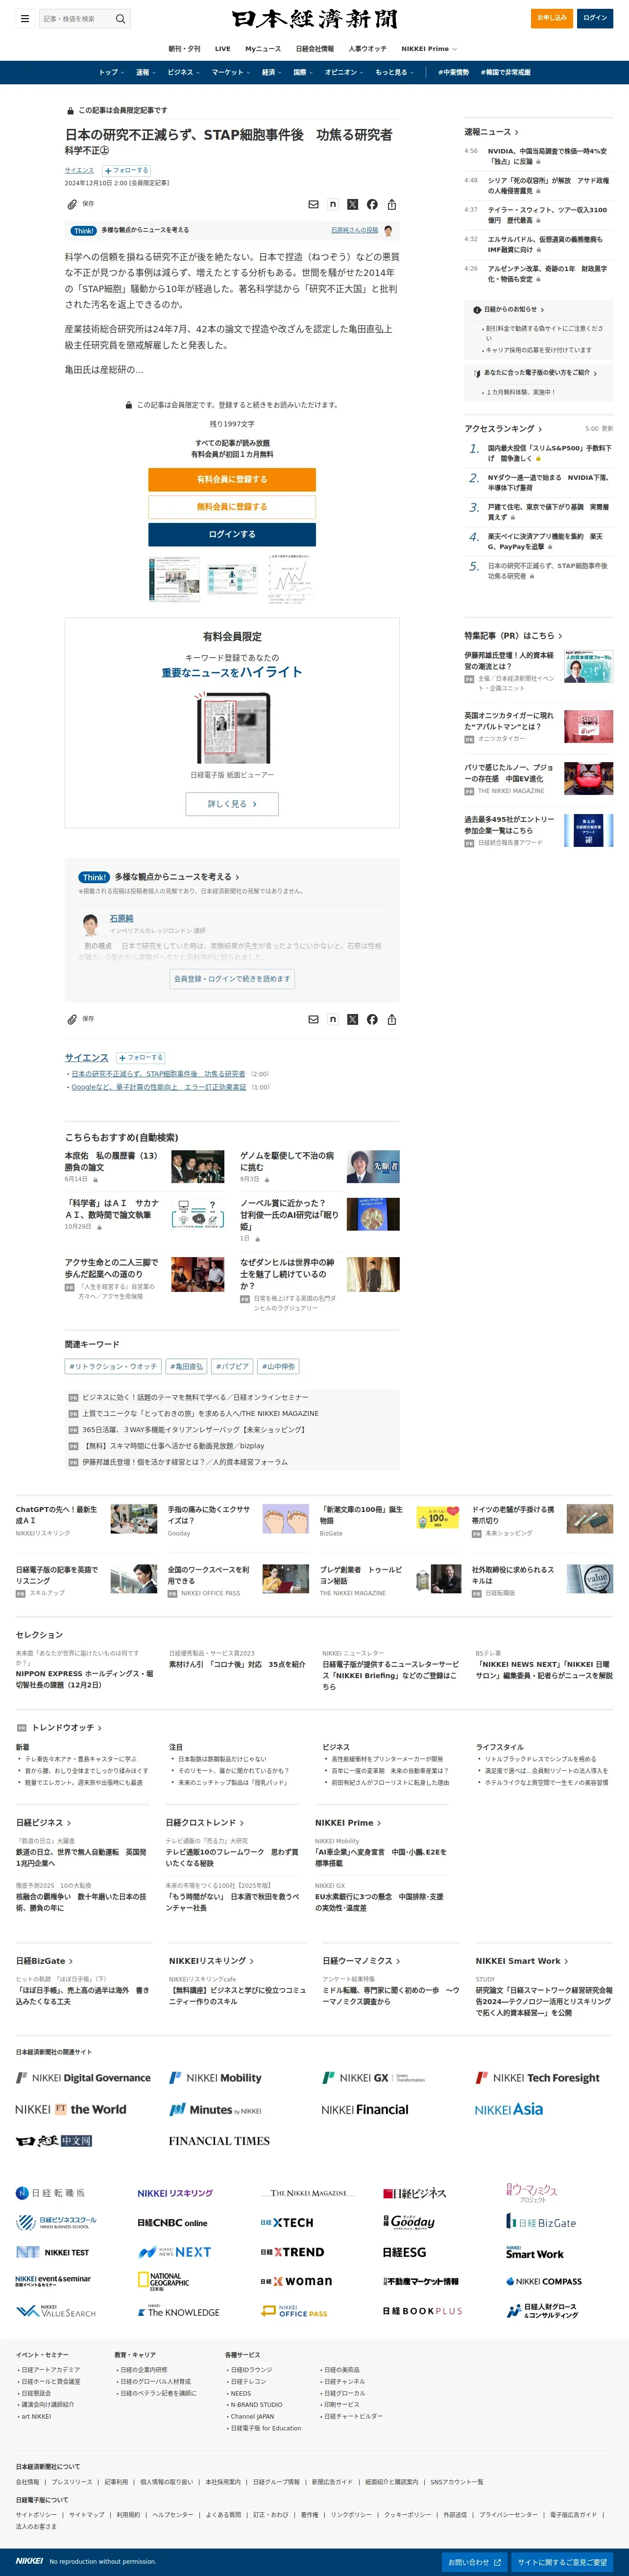Click 無料会員に登録する button
Screen dimensions: 629x2576
(232, 507)
